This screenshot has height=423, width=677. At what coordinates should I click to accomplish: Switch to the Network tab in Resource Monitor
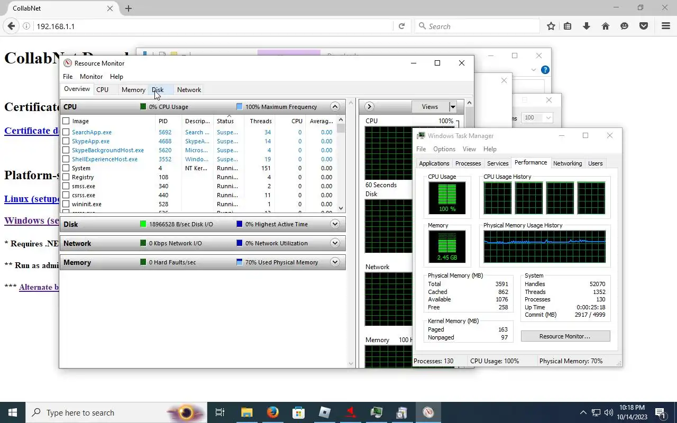pos(189,90)
